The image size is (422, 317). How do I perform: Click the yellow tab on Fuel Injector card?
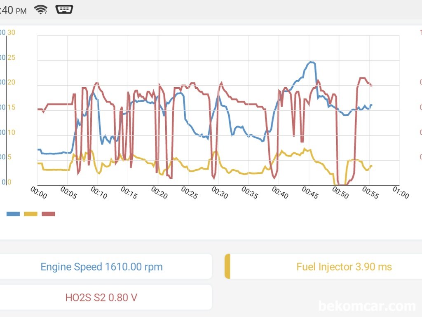tap(227, 266)
